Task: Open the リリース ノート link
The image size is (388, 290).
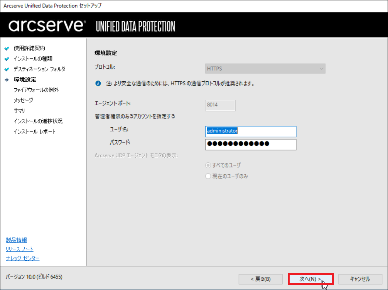Action: click(20, 249)
